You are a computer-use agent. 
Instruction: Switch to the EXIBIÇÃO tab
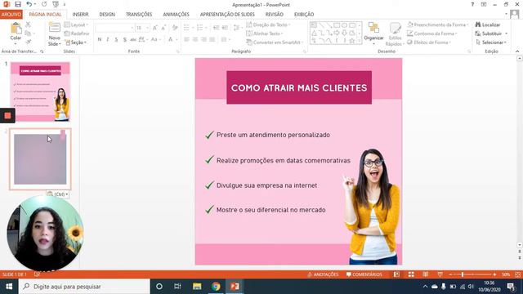pos(304,15)
